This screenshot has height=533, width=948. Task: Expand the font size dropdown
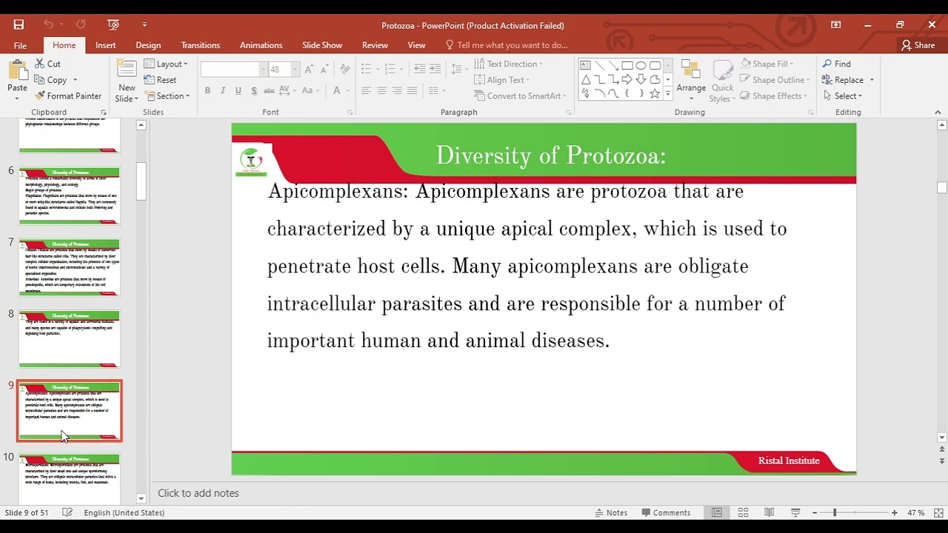[295, 69]
